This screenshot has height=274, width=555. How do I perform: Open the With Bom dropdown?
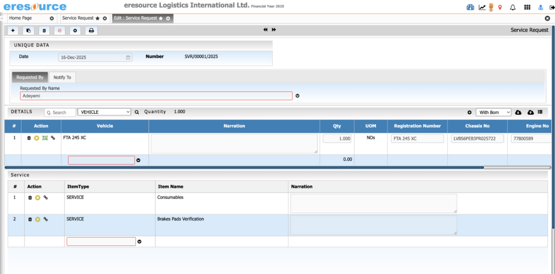click(x=493, y=112)
